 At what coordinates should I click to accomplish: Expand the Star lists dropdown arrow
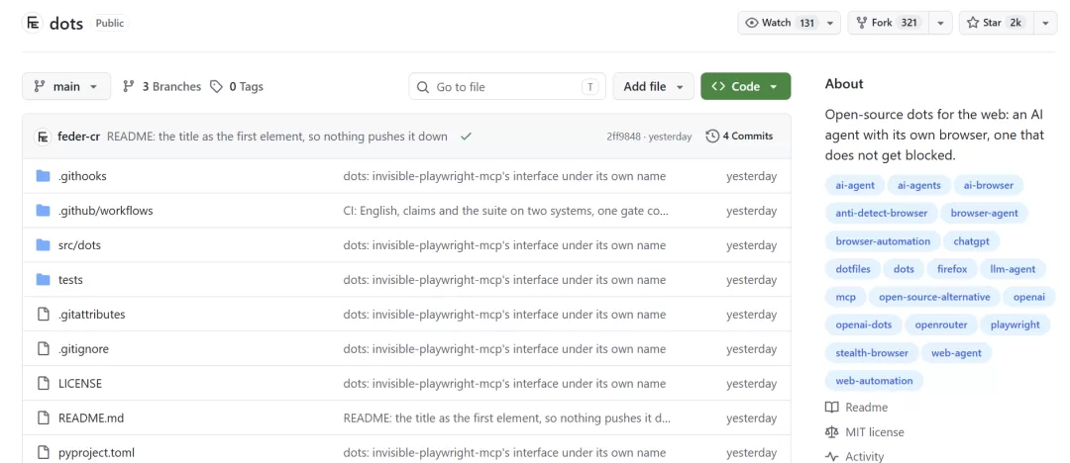(x=1045, y=23)
